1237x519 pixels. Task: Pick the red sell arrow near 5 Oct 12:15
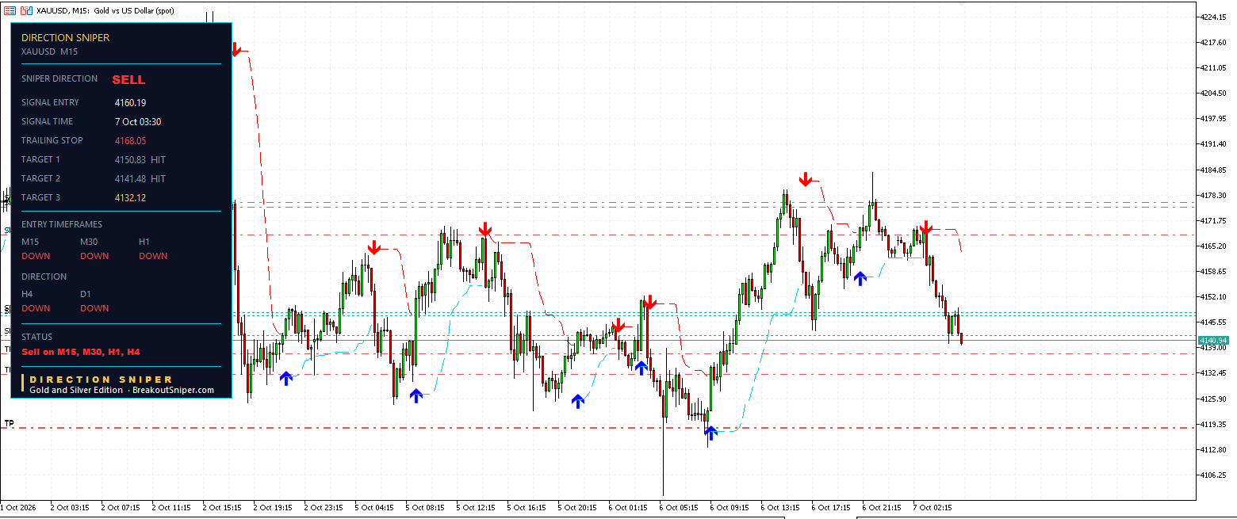[x=485, y=230]
